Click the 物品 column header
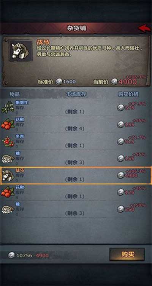The width and height of the screenshot is (152, 286). coord(14,94)
